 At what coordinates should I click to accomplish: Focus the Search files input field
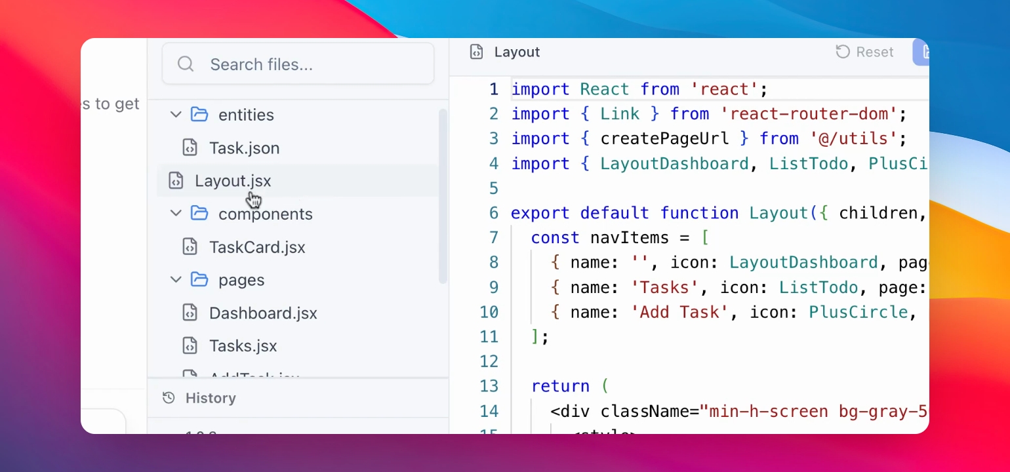tap(298, 64)
